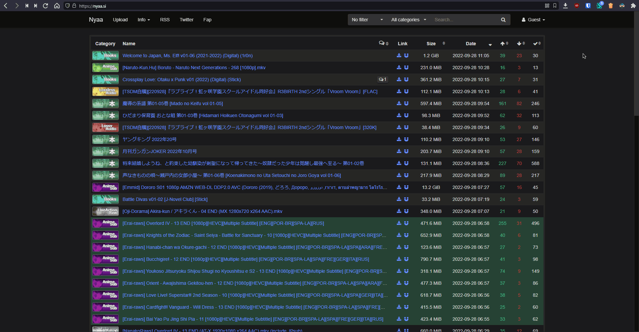The image size is (639, 332).
Task: Open Twitter nav link
Action: click(186, 20)
